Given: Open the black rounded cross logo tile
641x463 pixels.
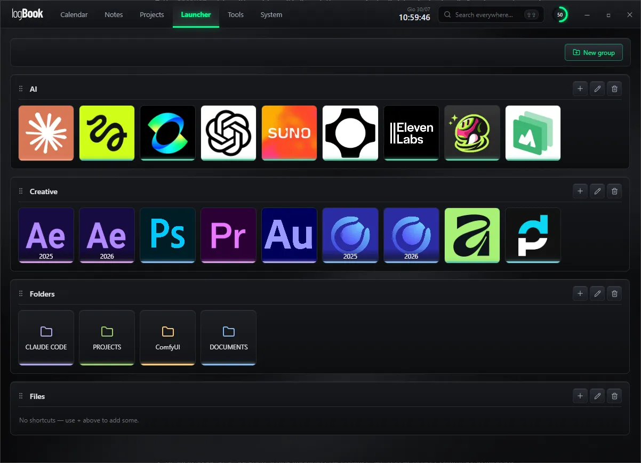Looking at the screenshot, I should pos(350,133).
